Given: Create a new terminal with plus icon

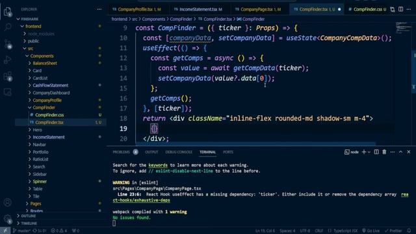Looking at the screenshot, I should click(364, 152).
